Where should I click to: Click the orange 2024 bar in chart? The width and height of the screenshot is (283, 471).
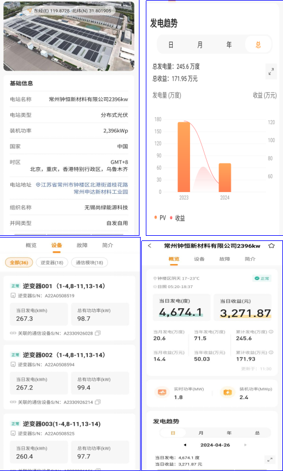point(225,178)
